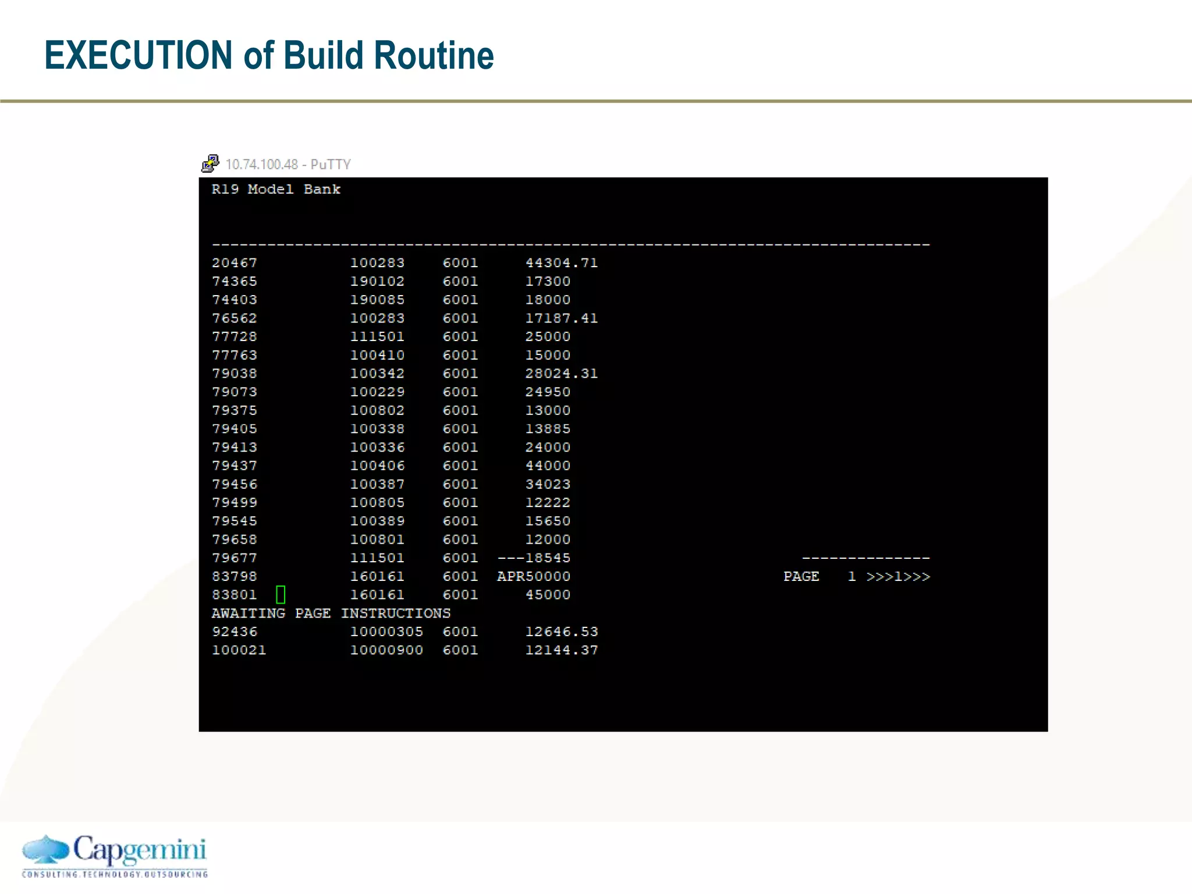Select amount 45000
Viewport: 1192px width, 894px height.
548,595
